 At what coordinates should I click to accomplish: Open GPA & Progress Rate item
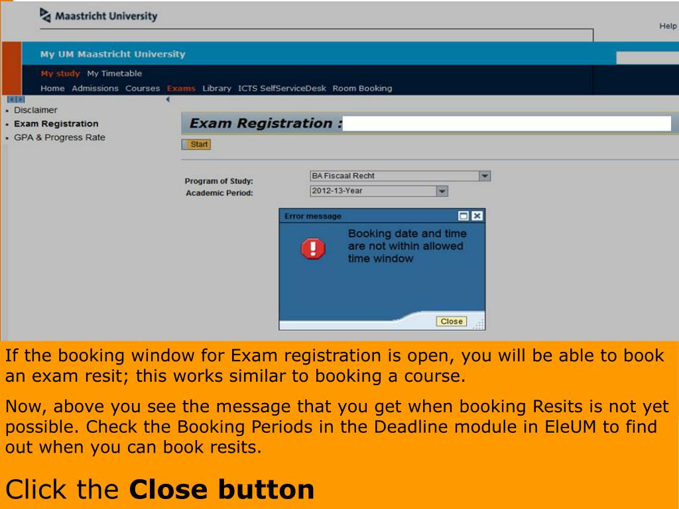pos(59,138)
